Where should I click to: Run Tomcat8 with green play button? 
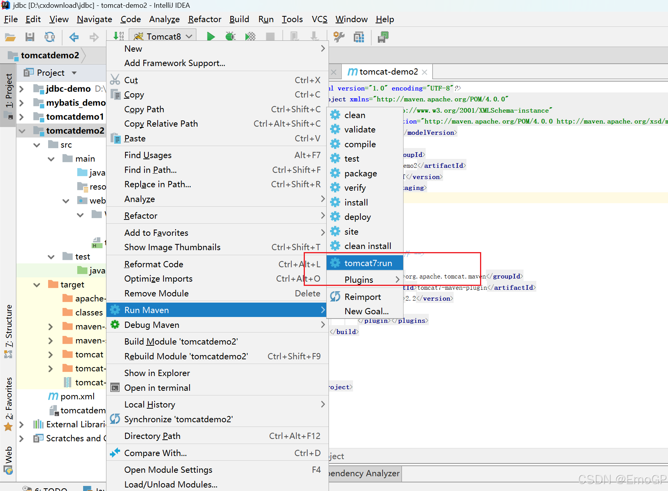211,37
